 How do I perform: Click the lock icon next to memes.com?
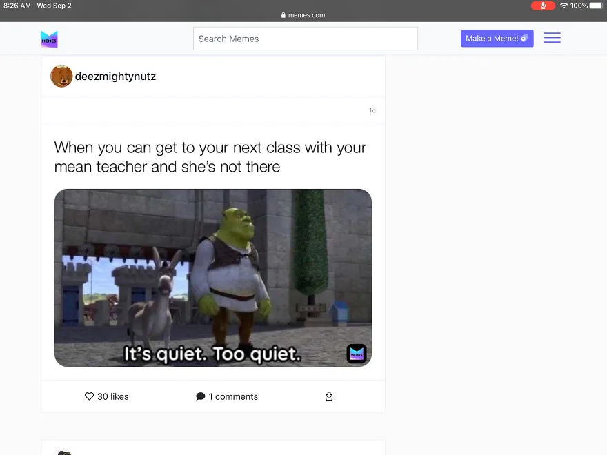point(283,15)
